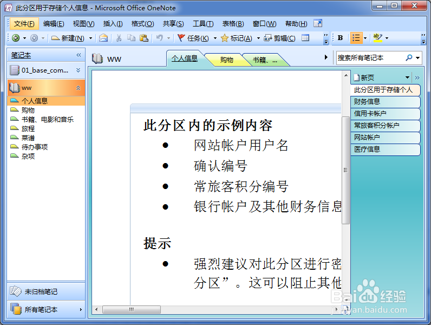Click the star 标记 tag icon

pyautogui.click(x=225, y=38)
